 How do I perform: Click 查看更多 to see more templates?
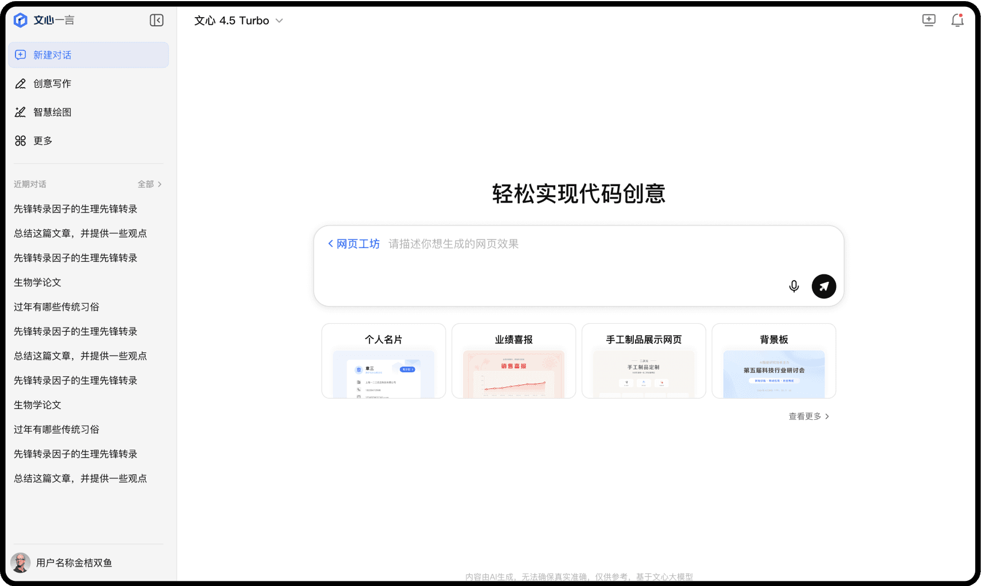click(809, 416)
